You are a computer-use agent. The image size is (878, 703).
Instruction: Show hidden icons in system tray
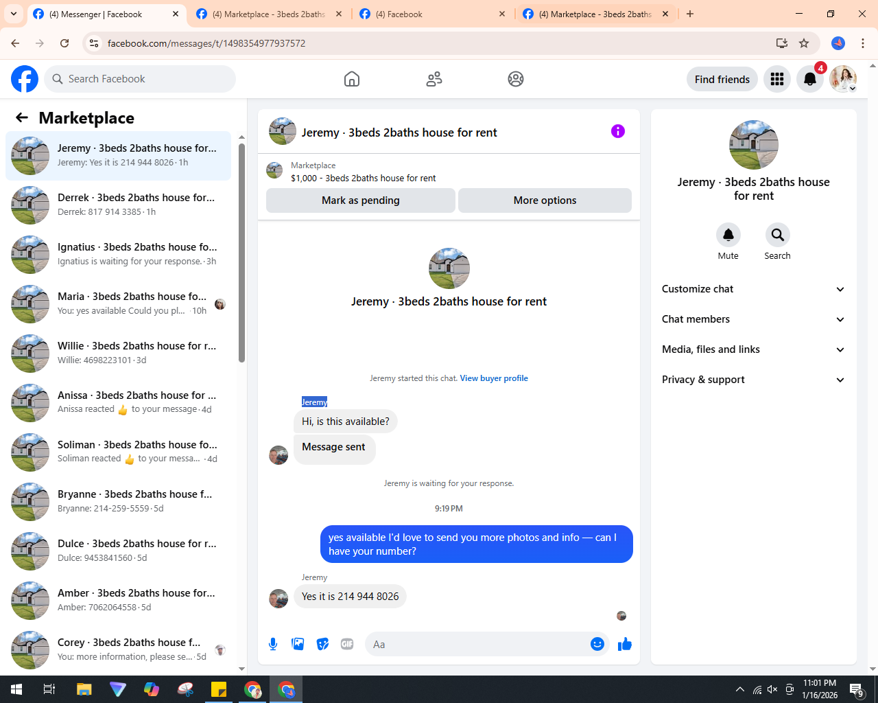[x=739, y=689]
